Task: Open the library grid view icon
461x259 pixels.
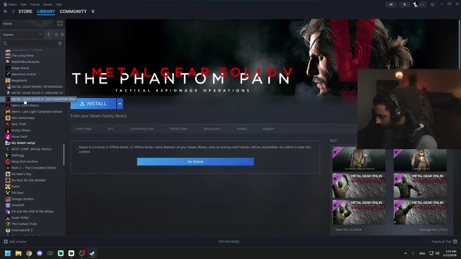Action: (60, 23)
